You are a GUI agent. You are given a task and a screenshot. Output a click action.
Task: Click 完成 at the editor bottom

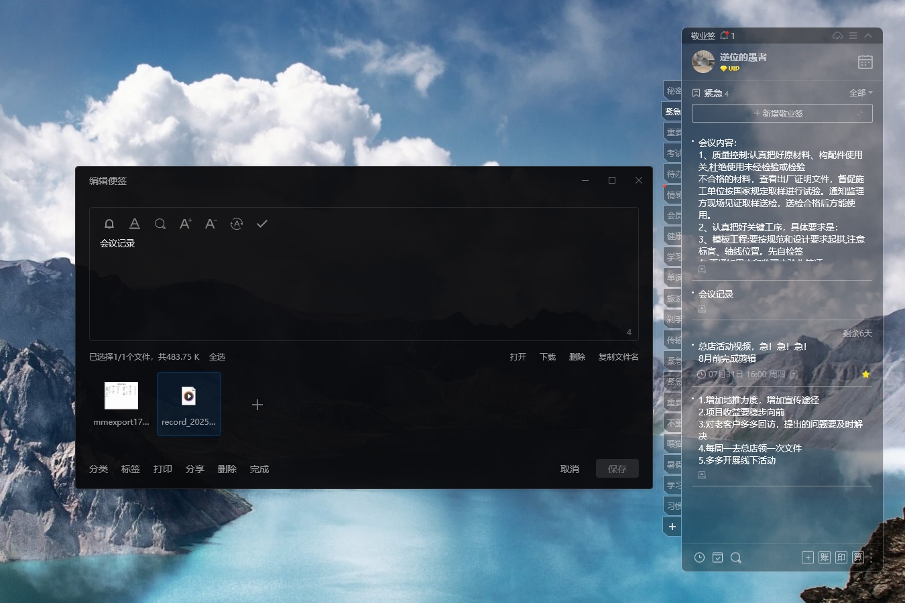pos(259,469)
